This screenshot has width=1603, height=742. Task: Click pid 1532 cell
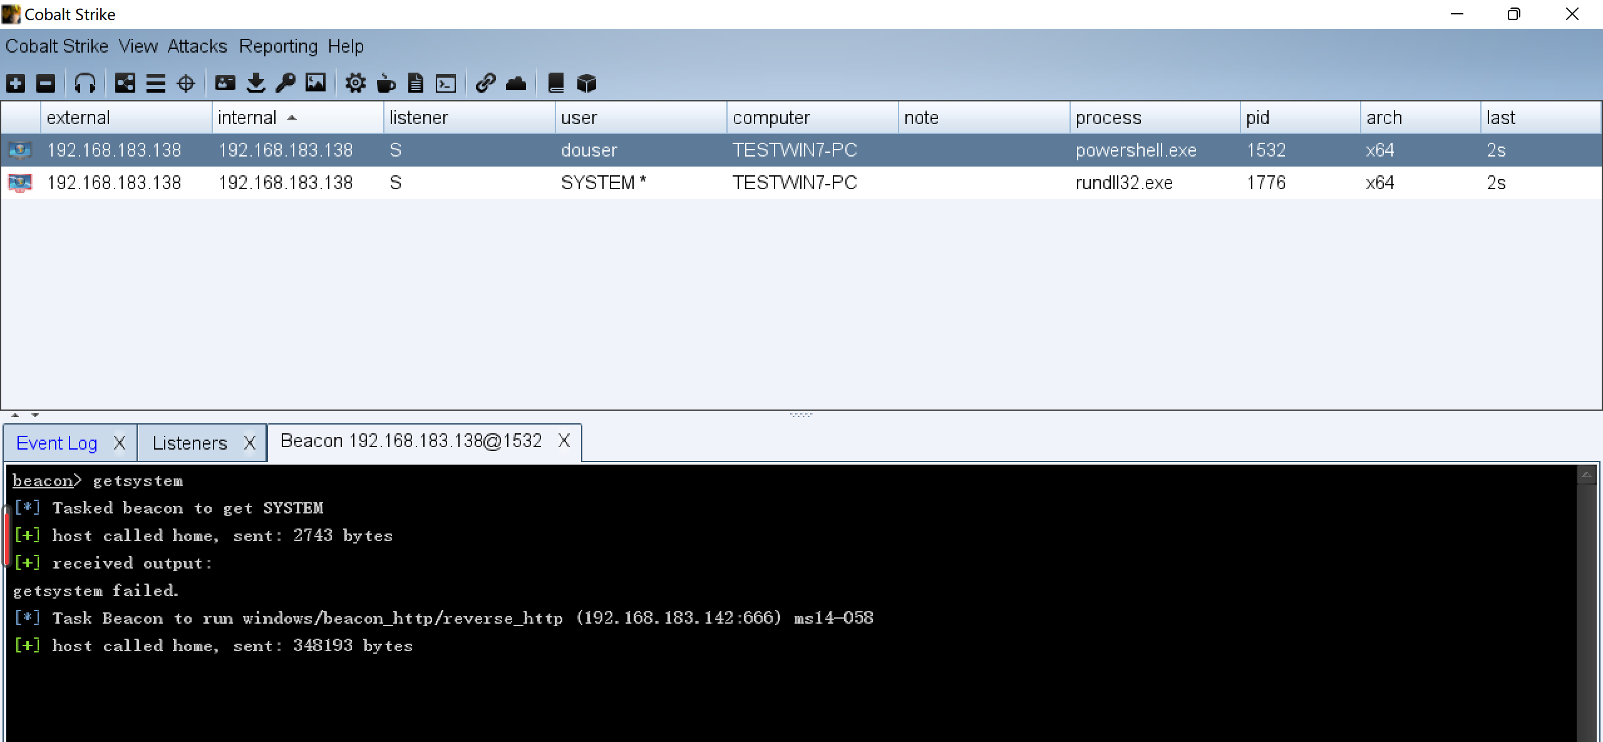click(x=1301, y=150)
